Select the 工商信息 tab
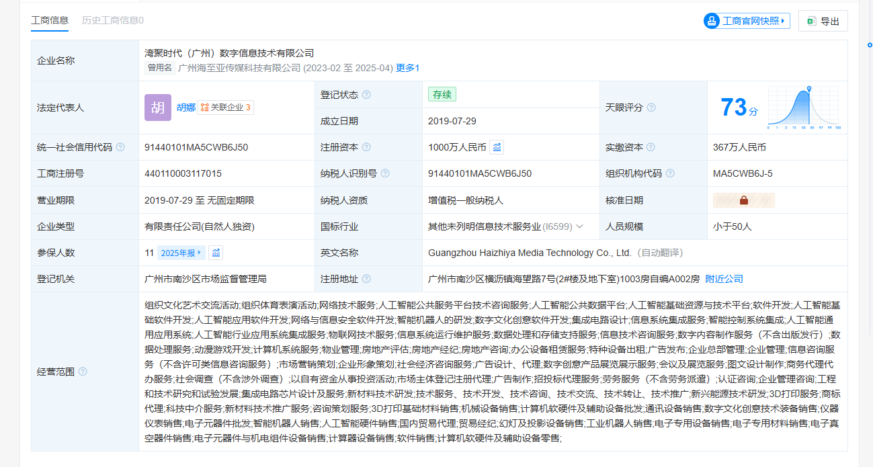Image resolution: width=873 pixels, height=467 pixels. point(50,20)
